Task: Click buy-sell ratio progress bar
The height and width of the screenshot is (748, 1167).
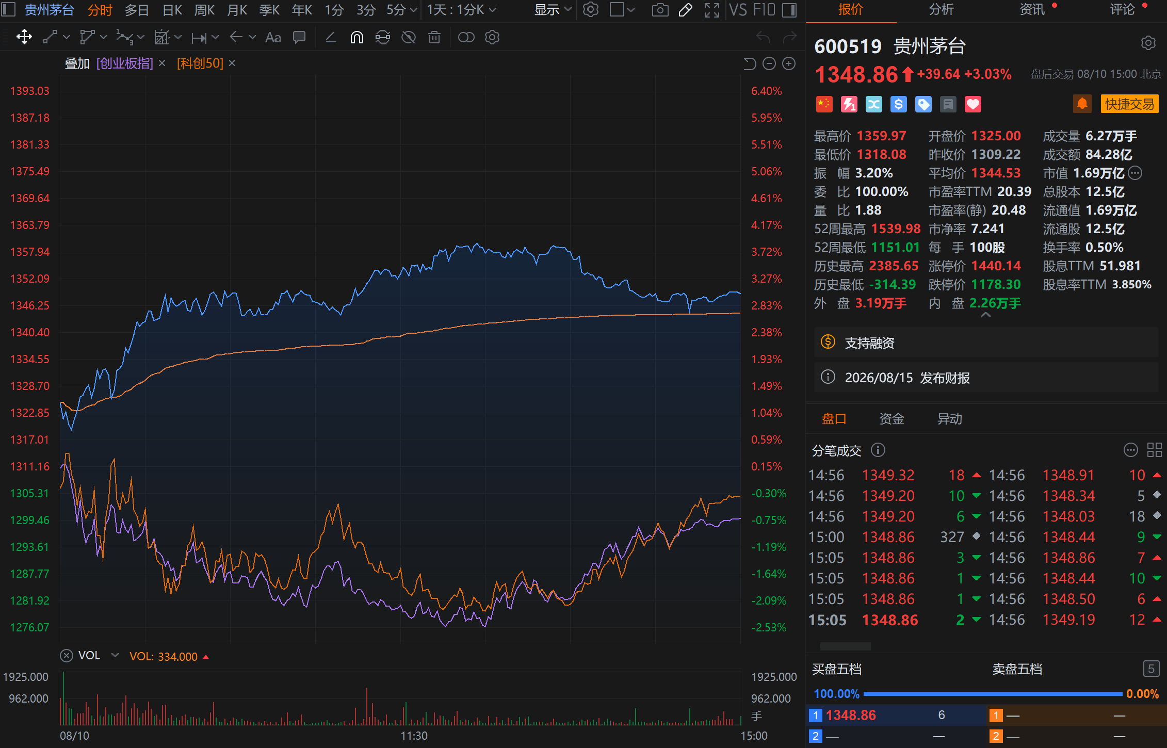Action: point(993,694)
